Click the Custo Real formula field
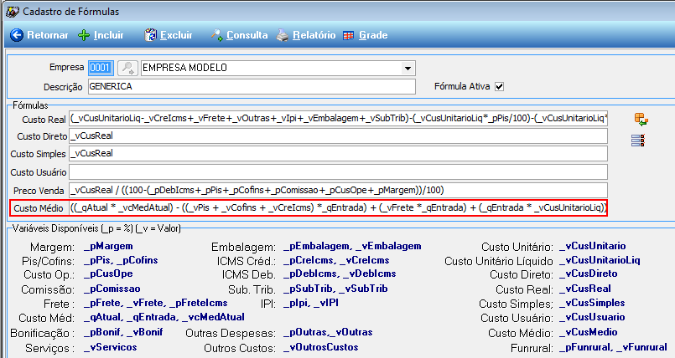 coord(339,118)
